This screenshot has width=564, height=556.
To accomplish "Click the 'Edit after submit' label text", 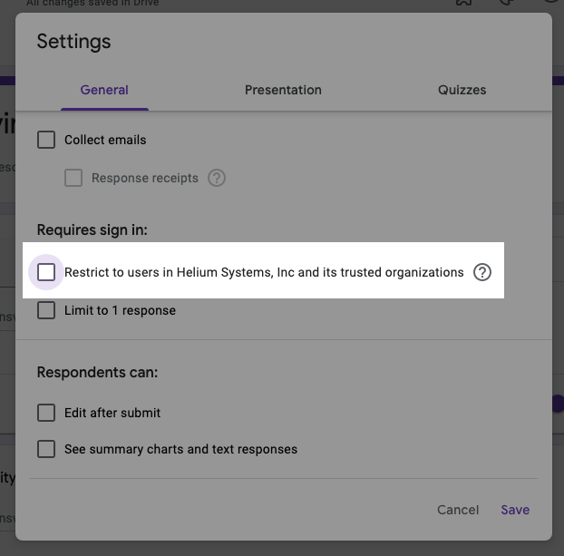I will (112, 413).
